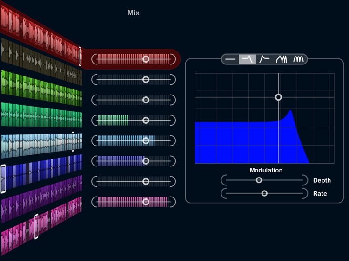Click the light green track mix slider handle
Image resolution: width=349 pixels, height=261 pixels.
click(146, 100)
